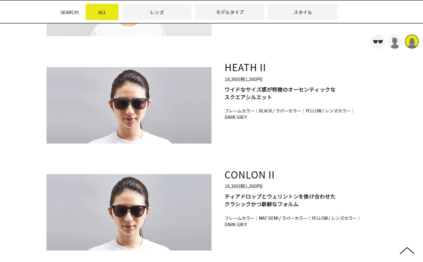Click the CONLON II product title
The image size is (423, 262).
tap(249, 175)
